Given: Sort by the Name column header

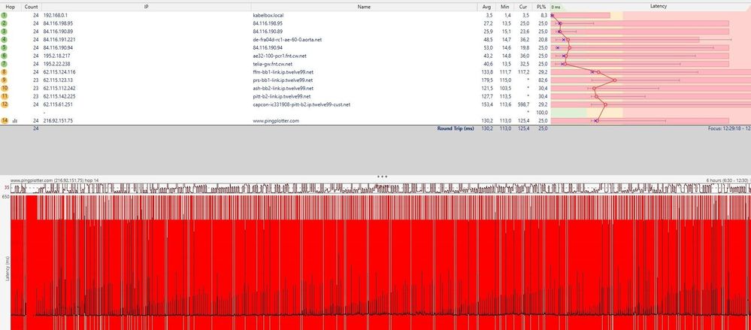Looking at the screenshot, I should point(364,7).
